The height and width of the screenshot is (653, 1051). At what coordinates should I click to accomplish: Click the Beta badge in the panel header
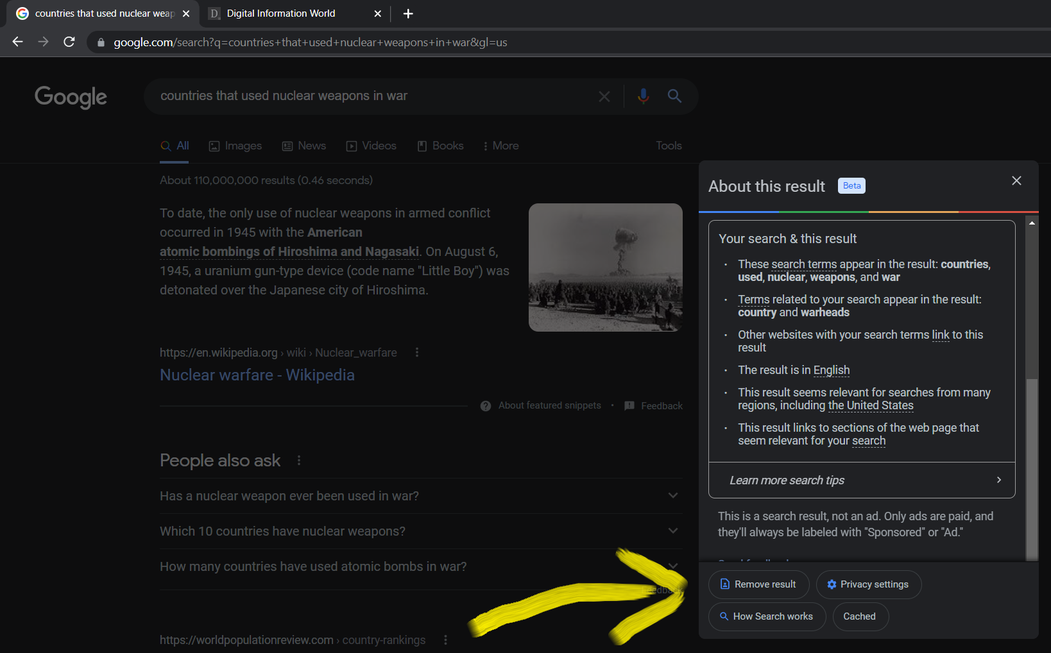pyautogui.click(x=851, y=186)
